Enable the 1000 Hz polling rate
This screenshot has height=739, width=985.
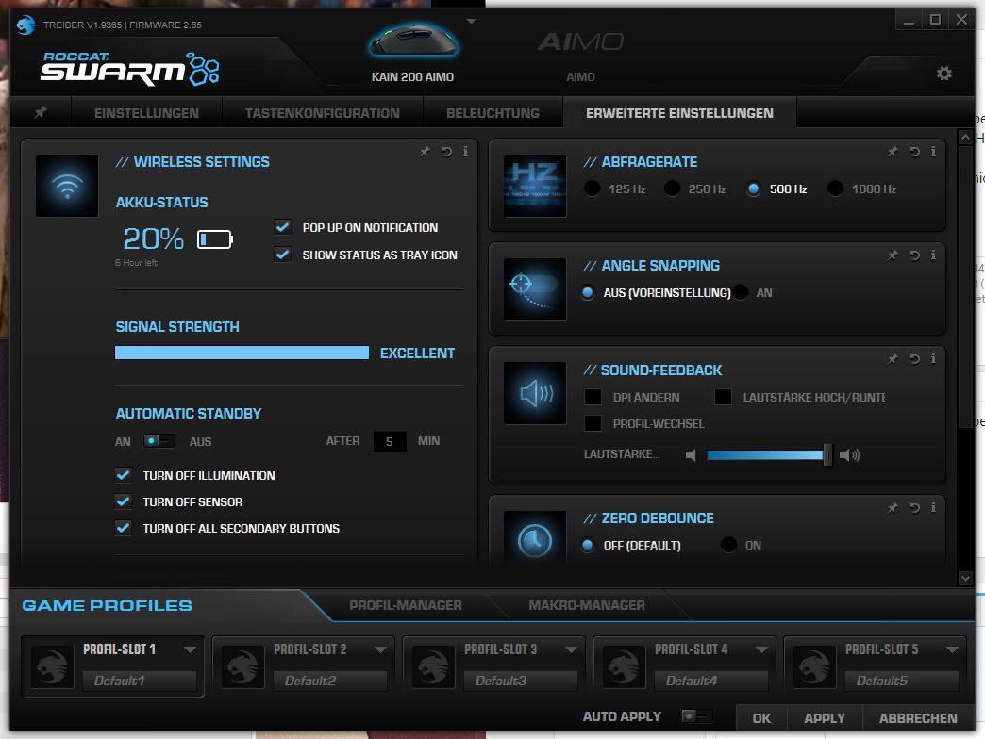tap(835, 189)
